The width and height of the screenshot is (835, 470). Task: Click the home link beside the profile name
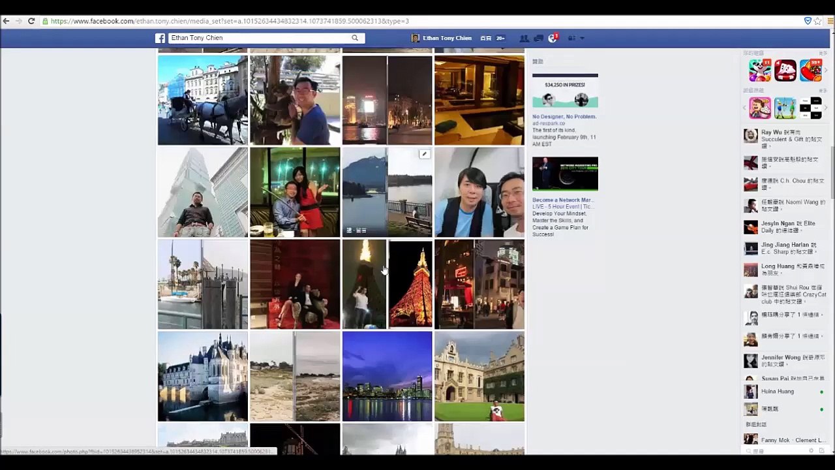[x=485, y=39]
